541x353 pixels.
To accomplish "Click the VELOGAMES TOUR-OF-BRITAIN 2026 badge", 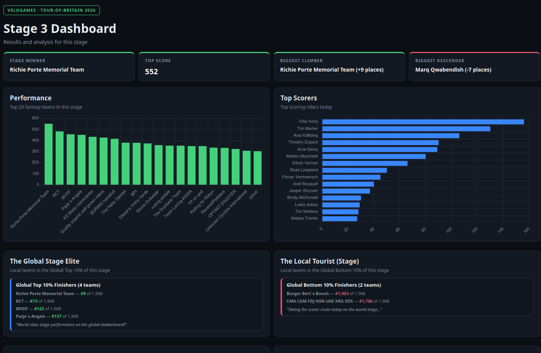I will 51,10.
